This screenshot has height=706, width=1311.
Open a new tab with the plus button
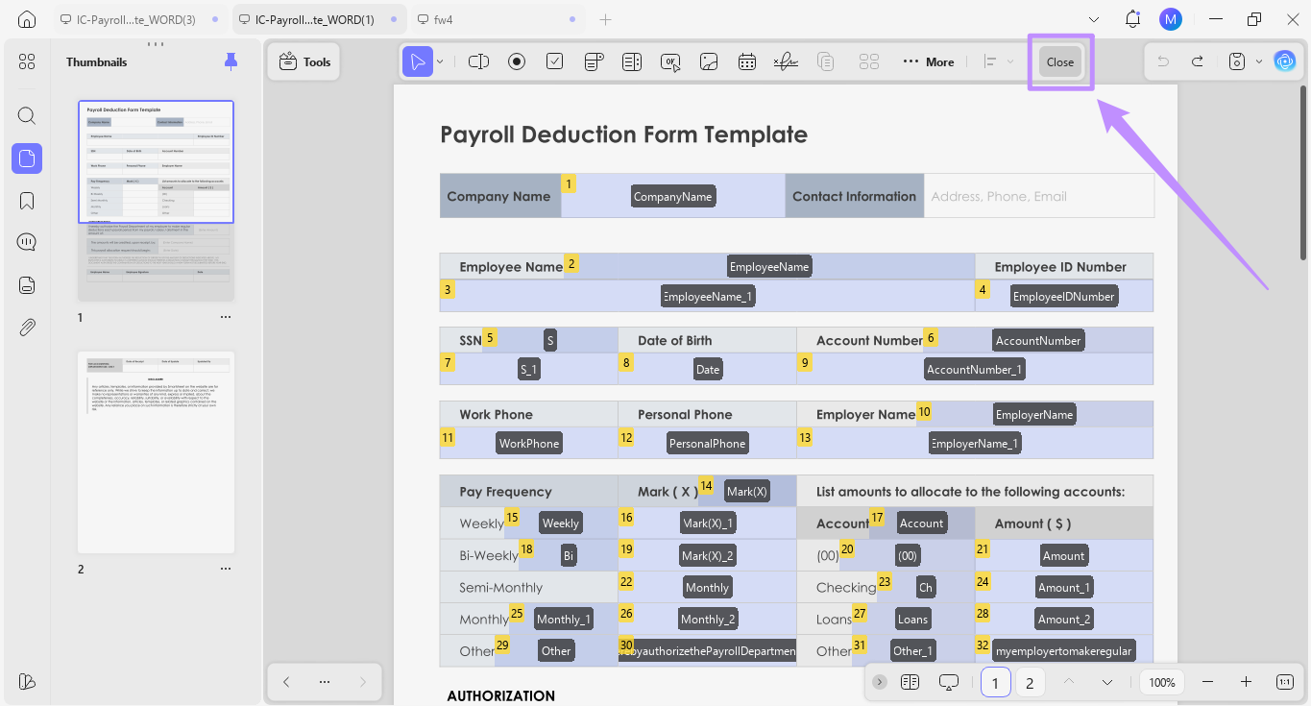click(x=605, y=19)
